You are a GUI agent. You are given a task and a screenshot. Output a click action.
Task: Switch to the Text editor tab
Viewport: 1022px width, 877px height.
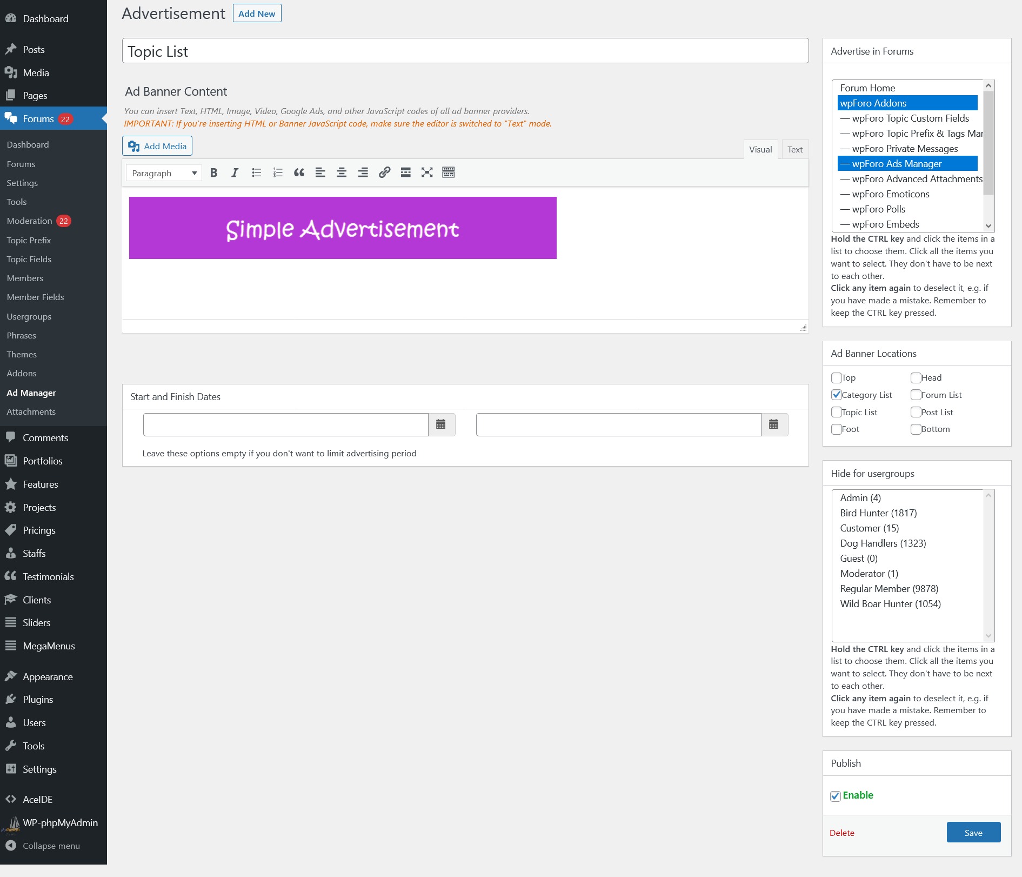coord(794,150)
